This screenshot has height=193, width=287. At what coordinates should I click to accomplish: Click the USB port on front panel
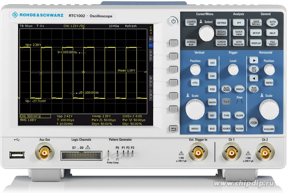17,155
